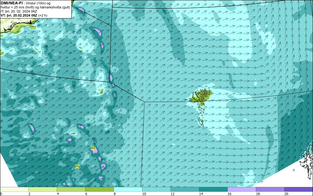Pick the 10–12 m/s light teal legend swatch
Image resolution: width=313 pixels, height=196 pixels.
pos(156,189)
